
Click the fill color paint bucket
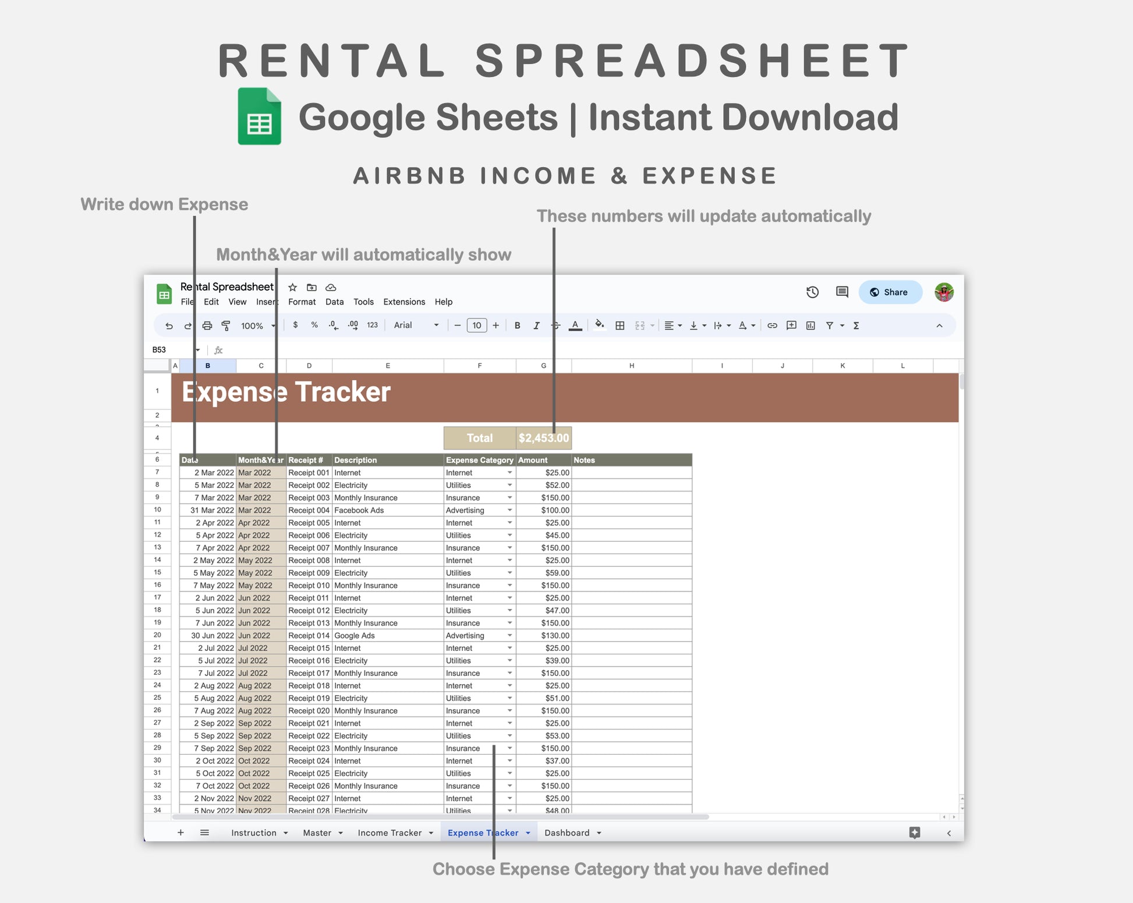[x=599, y=325]
